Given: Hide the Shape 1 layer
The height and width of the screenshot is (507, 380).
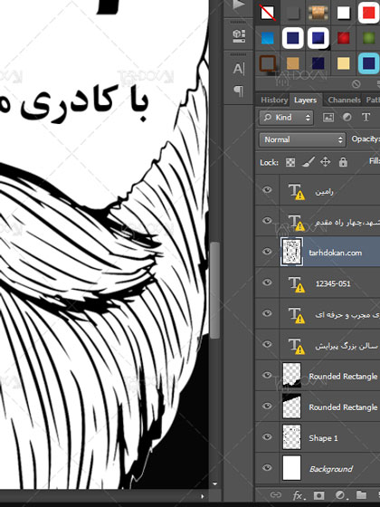Looking at the screenshot, I should point(267,437).
